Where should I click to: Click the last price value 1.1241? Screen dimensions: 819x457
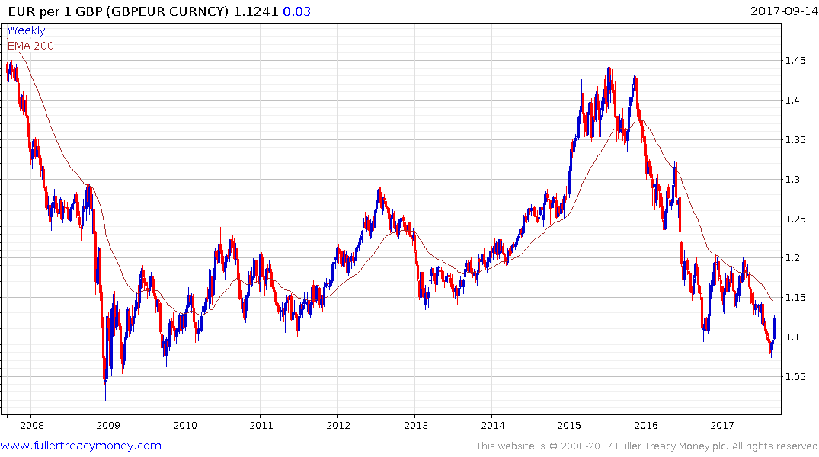(256, 11)
